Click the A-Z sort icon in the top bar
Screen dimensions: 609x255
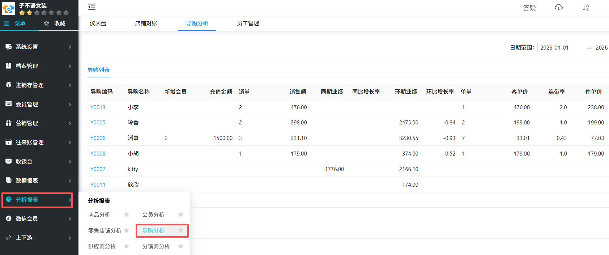pos(586,7)
